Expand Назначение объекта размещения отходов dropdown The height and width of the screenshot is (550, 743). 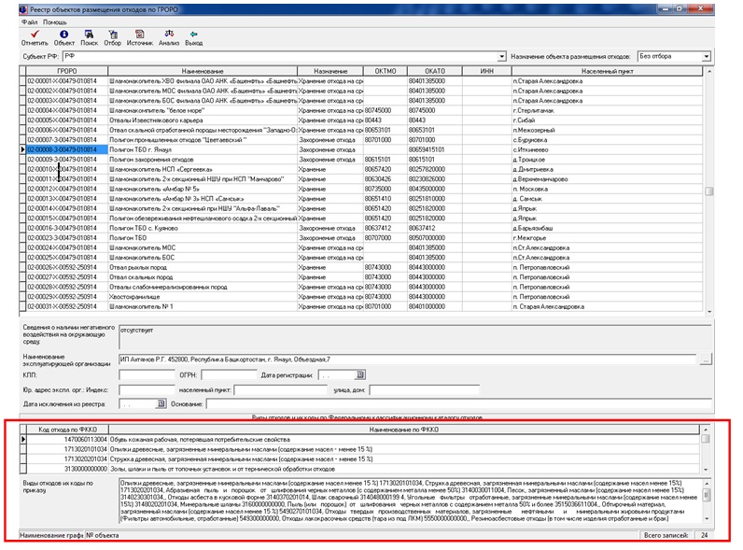tap(706, 57)
